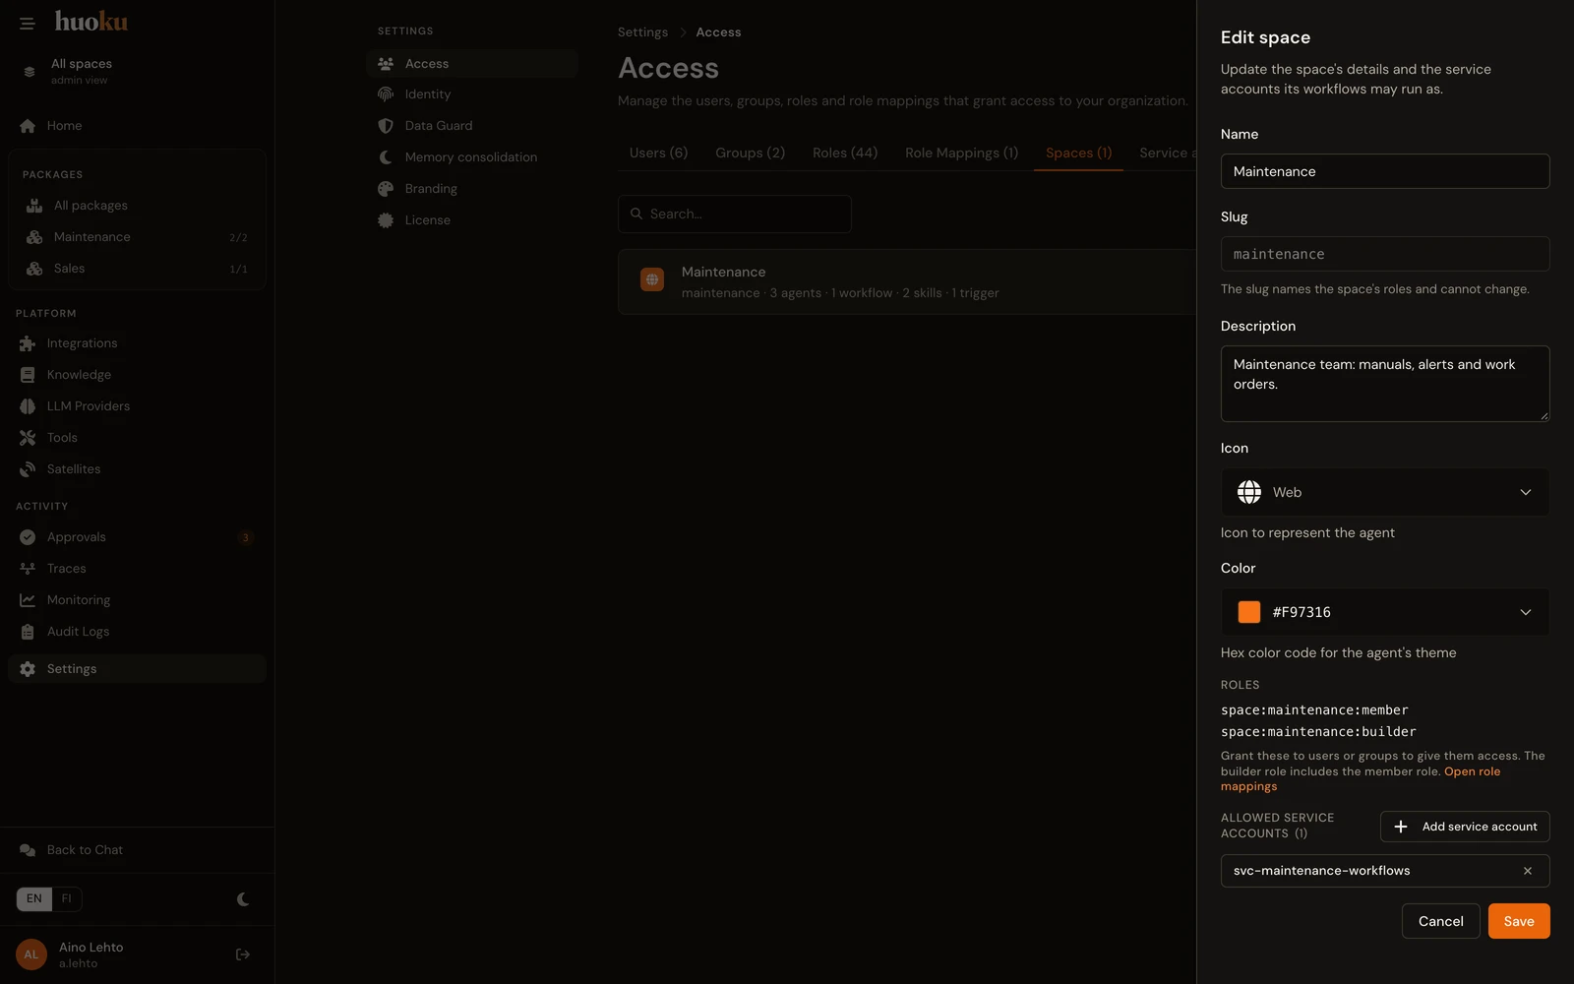Click the Audit Logs clipboard icon
The height and width of the screenshot is (984, 1574).
28,632
